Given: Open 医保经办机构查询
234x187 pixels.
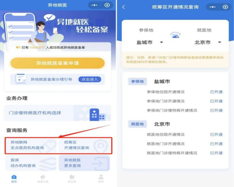Looking at the screenshot, I should click(x=31, y=163).
